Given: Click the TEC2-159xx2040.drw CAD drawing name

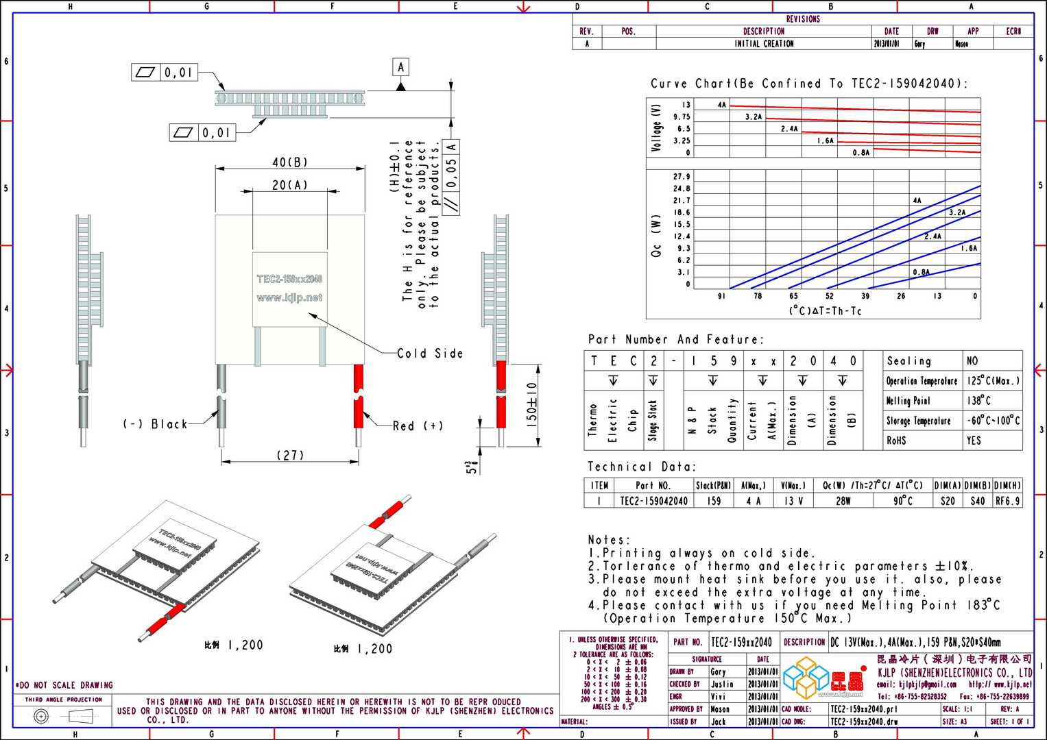Looking at the screenshot, I should [863, 721].
